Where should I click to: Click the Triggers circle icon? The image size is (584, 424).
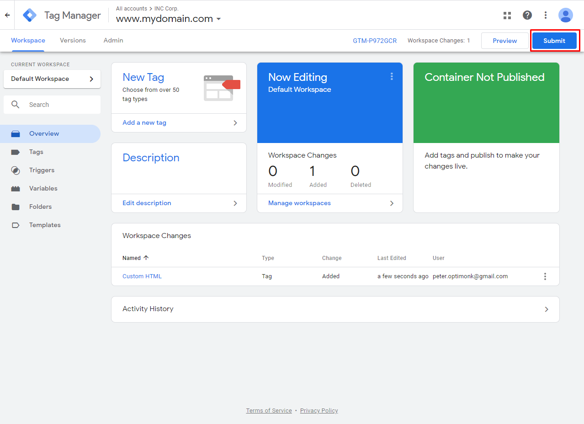(16, 170)
